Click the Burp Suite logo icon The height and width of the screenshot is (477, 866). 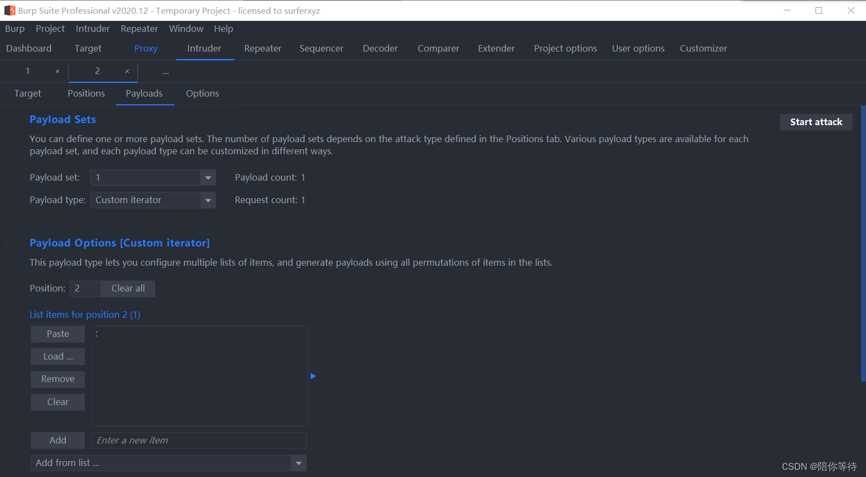point(10,10)
